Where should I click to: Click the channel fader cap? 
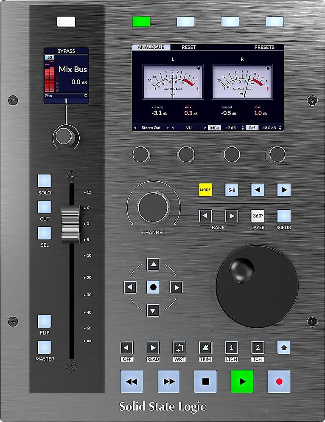pyautogui.click(x=71, y=224)
